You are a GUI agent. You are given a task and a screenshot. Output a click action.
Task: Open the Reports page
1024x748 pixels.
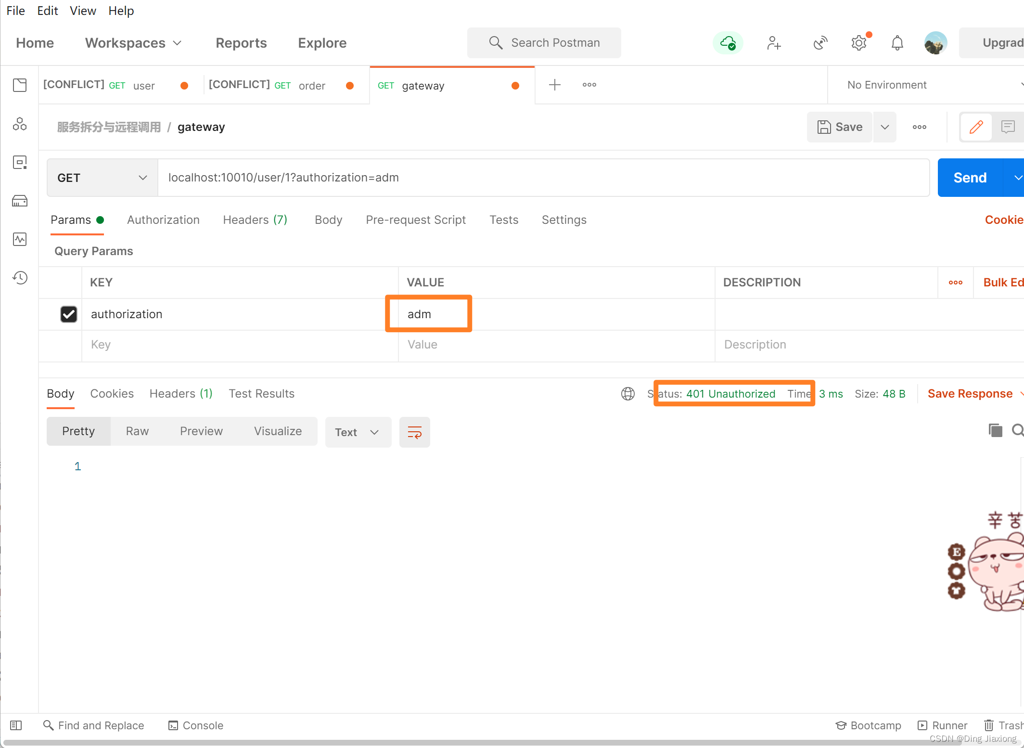tap(241, 43)
